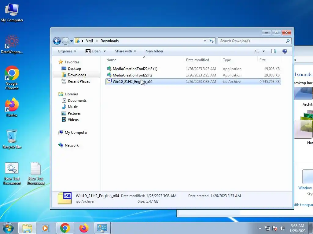This screenshot has width=313, height=234.
Task: Open Desktop under Favorites
Action: click(74, 69)
